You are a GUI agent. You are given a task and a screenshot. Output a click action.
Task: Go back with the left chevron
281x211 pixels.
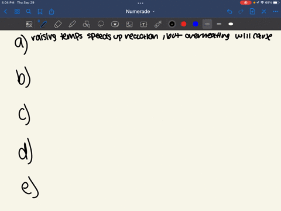(5, 12)
